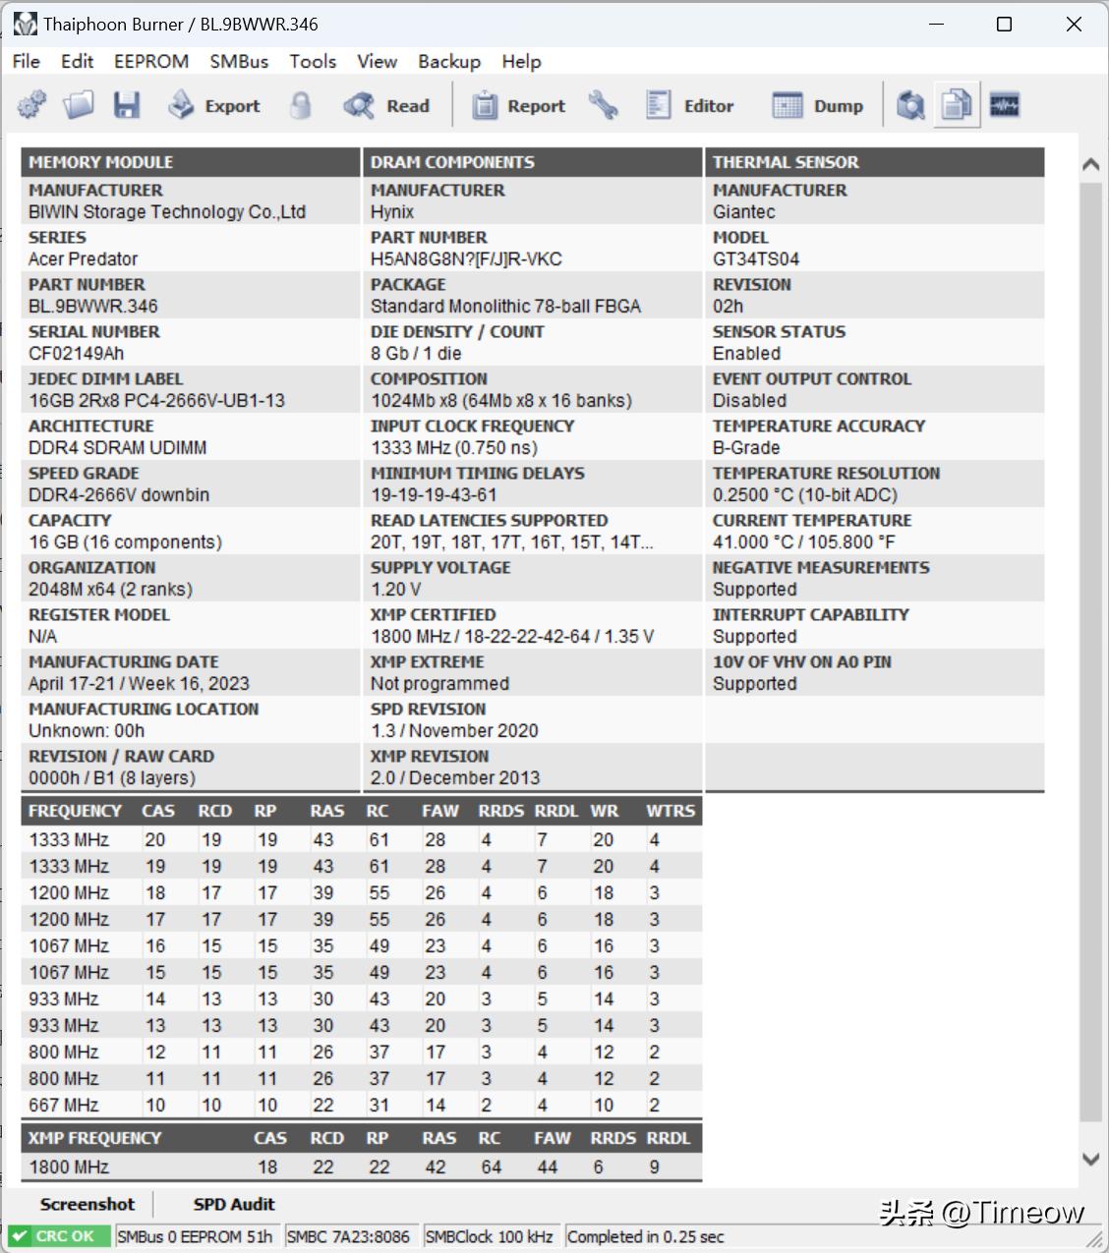Screen dimensions: 1109x1253
Task: Switch to the Screenshot tab
Action: [88, 1204]
